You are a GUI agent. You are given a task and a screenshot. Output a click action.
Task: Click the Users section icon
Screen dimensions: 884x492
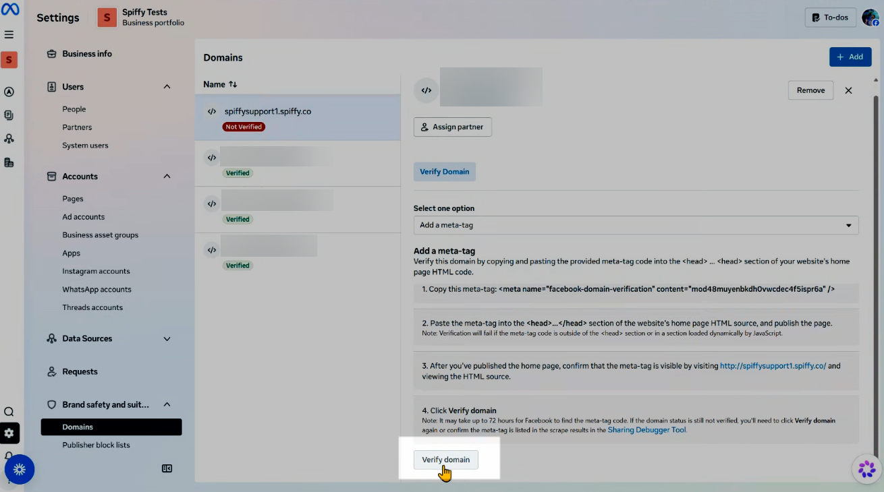pyautogui.click(x=51, y=87)
